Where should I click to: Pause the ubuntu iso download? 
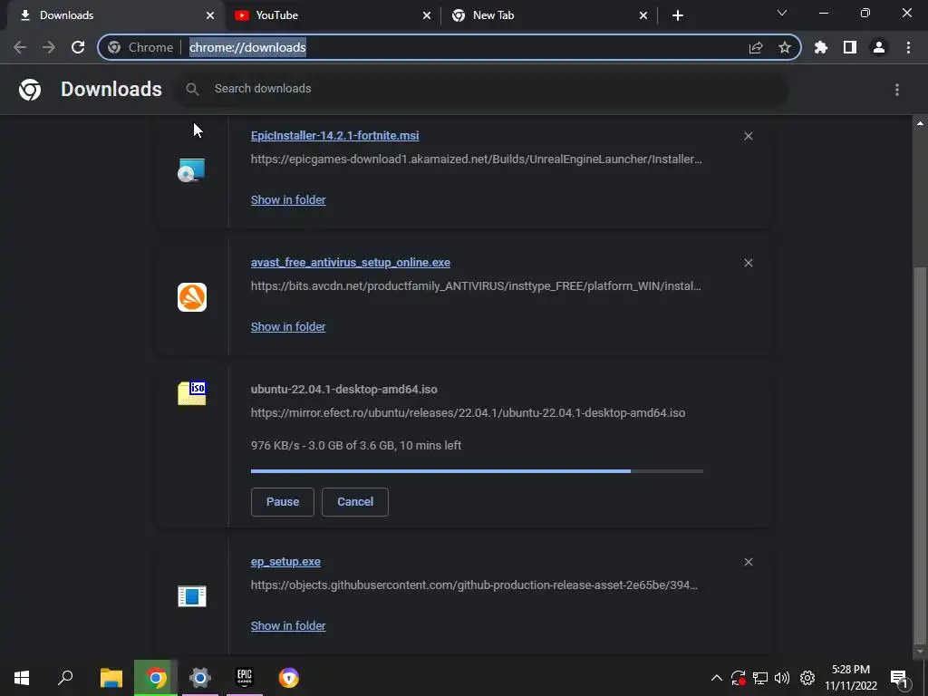[283, 502]
